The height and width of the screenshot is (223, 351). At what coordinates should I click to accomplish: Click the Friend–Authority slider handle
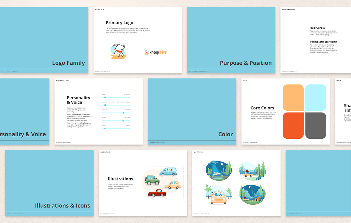coord(105,97)
